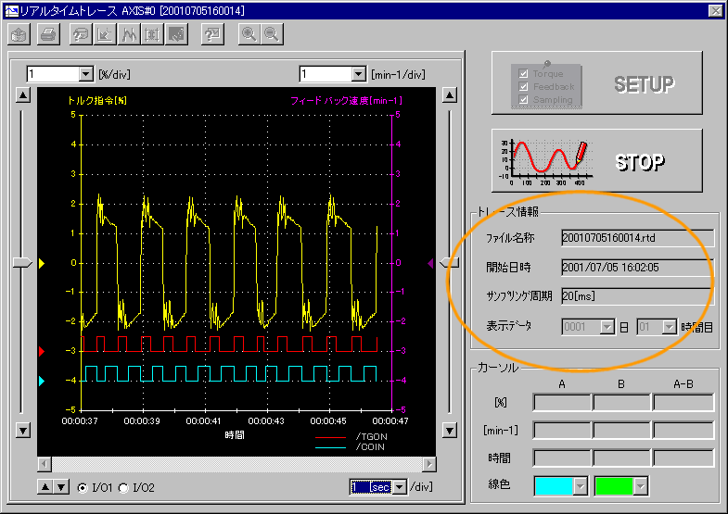Screen dimensions: 728x514
Task: Select the I/O1 radio button
Action: coord(83,487)
